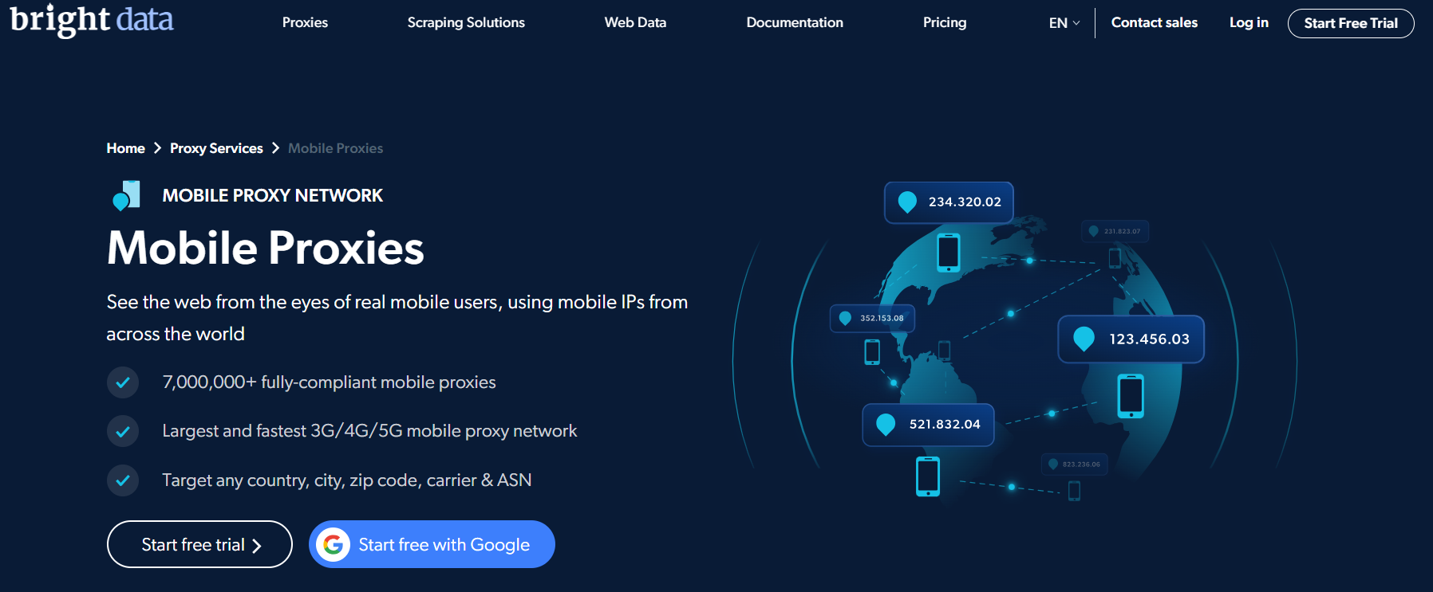
Task: Click the Mobile Proxies heading
Action: tap(266, 248)
